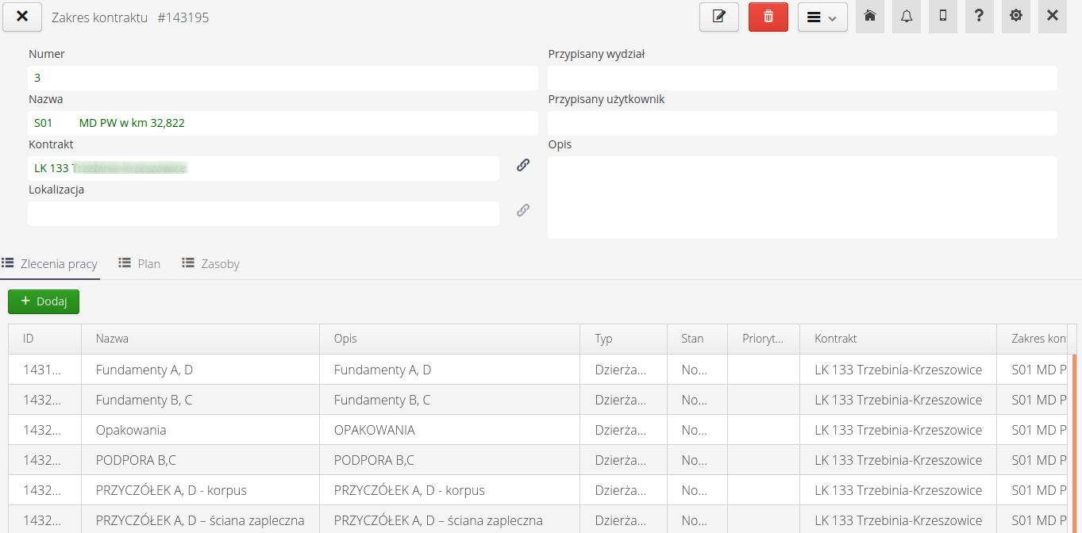Open the hamburger menu dropdown
Image resolution: width=1082 pixels, height=533 pixels.
822,17
